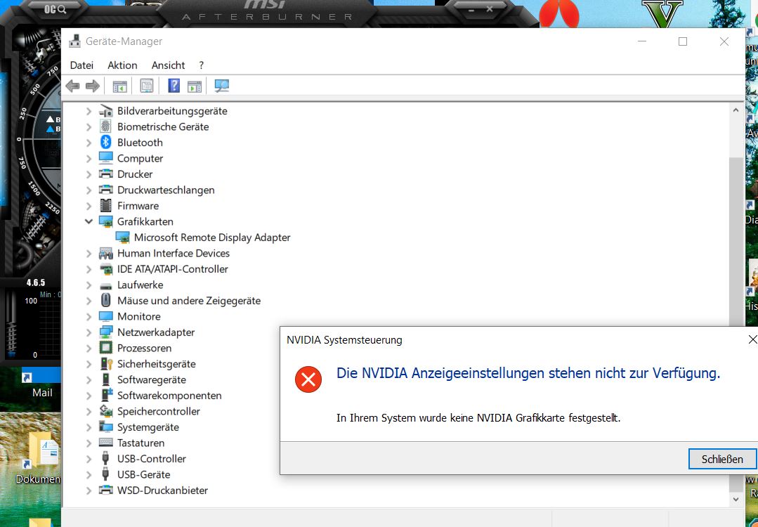Click scroll up arrow of device tree scrollbar
The width and height of the screenshot is (758, 527).
pyautogui.click(x=736, y=110)
